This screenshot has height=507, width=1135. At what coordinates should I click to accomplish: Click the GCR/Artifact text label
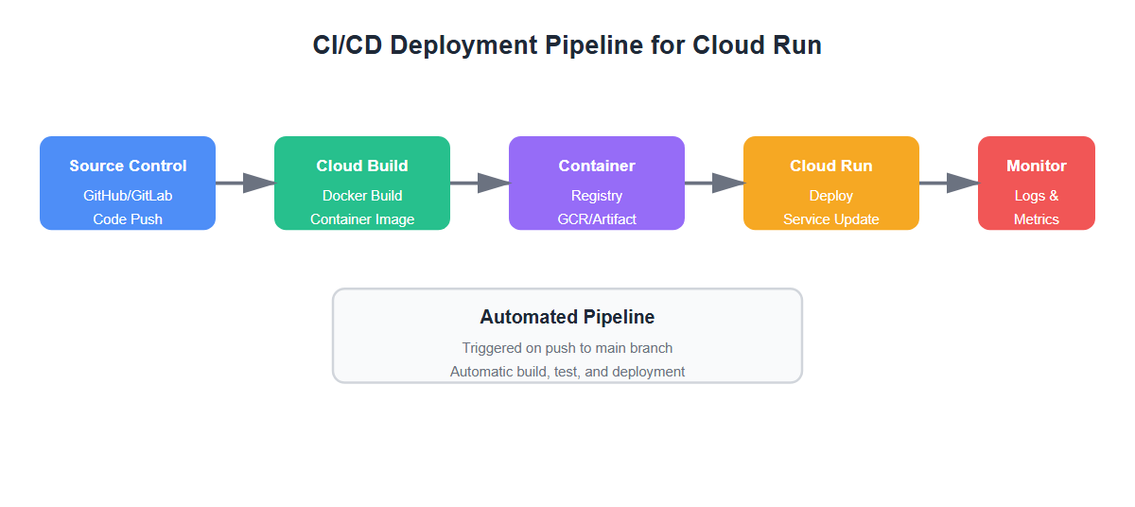click(597, 219)
